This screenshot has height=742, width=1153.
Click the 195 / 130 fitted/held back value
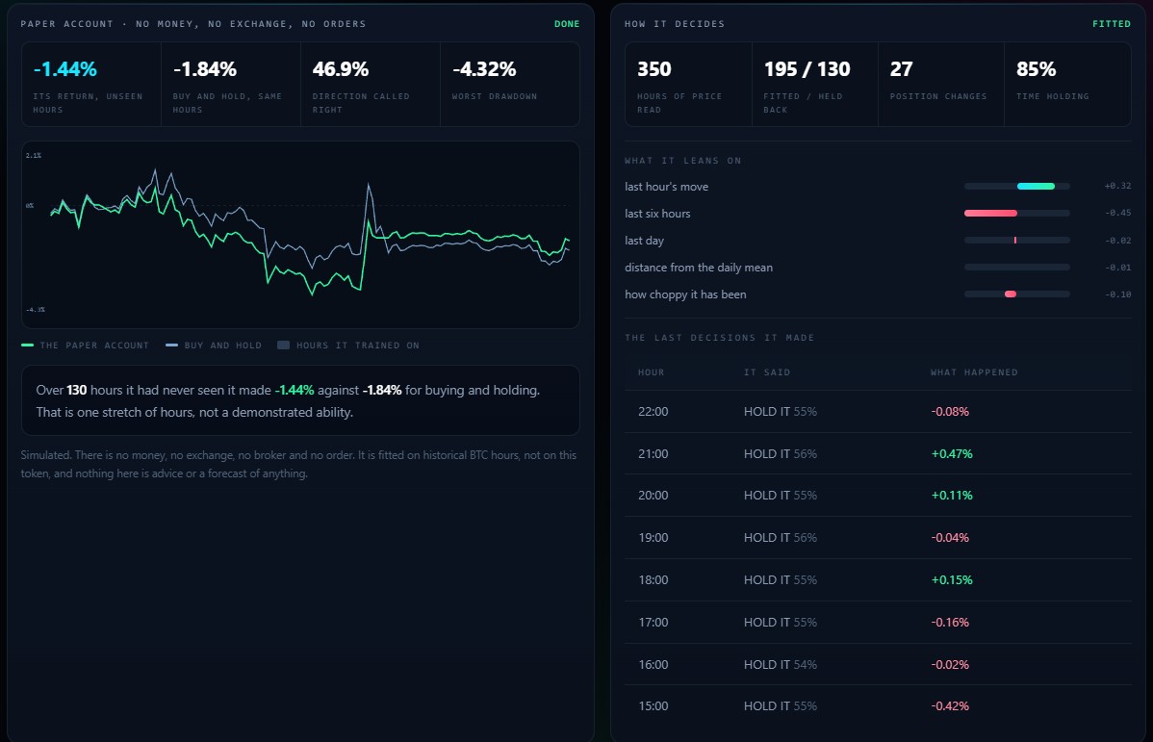tap(807, 69)
